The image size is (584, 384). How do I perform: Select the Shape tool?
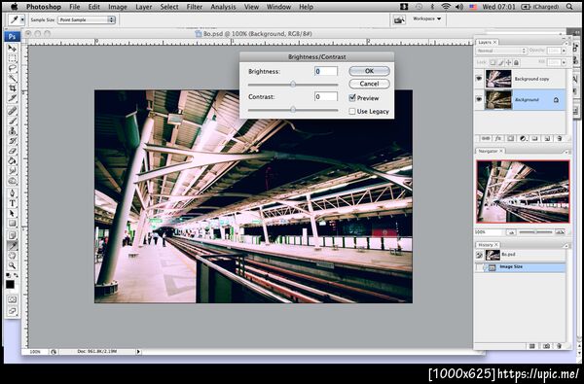point(12,224)
